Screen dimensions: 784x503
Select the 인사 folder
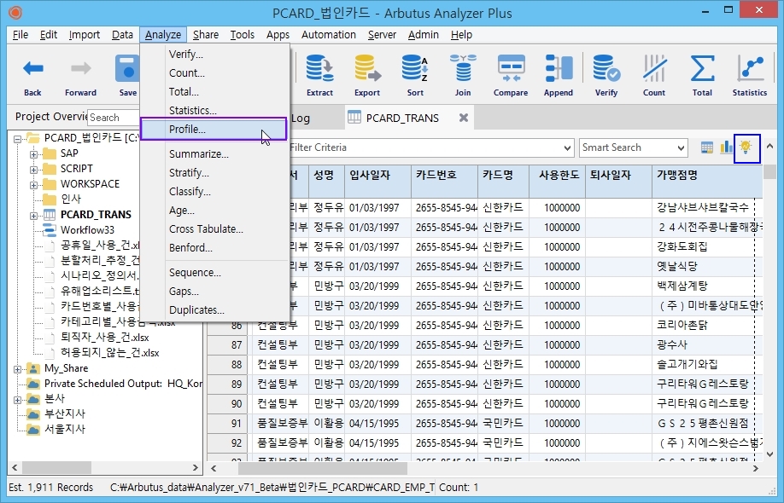pos(71,199)
